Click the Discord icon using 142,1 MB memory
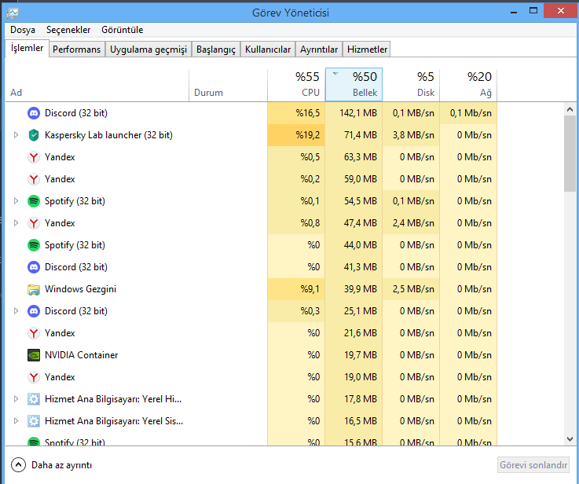Screen dimensions: 579x484 [34, 113]
